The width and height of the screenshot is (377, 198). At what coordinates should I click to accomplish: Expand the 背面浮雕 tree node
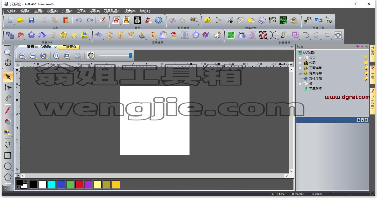(x=300, y=73)
